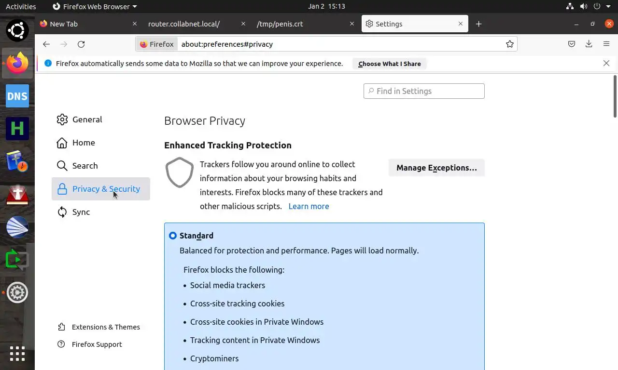
Task: Open a new tab with plus icon
Action: pyautogui.click(x=478, y=24)
